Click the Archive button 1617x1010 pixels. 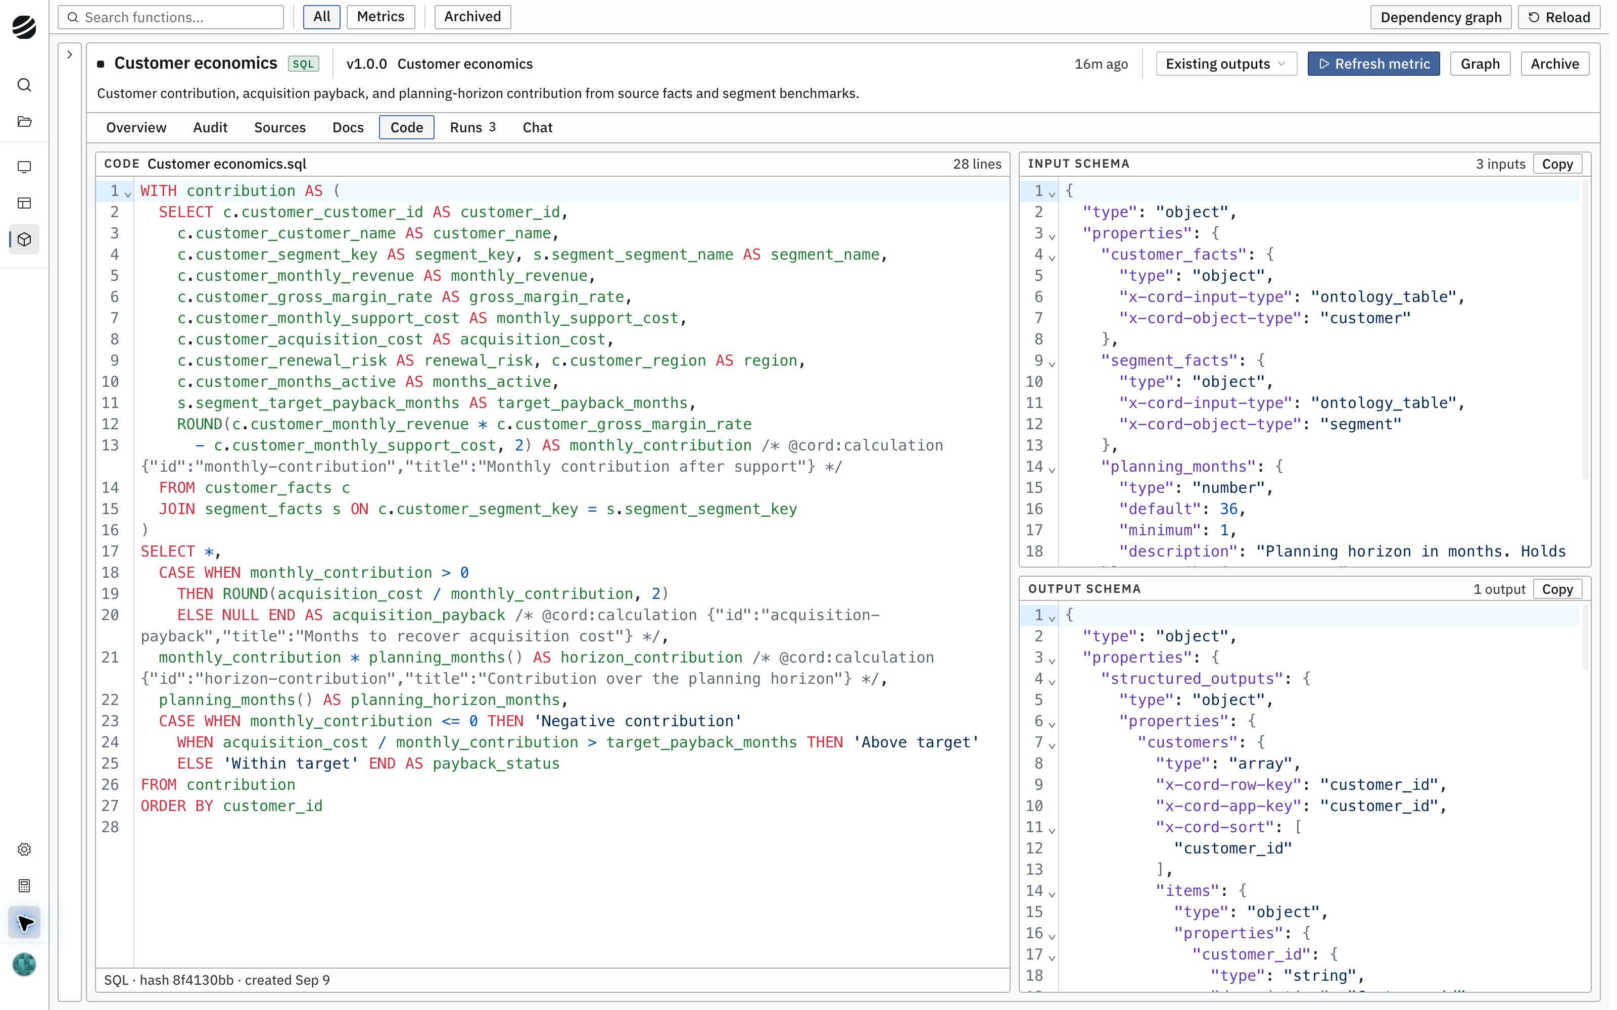1554,64
